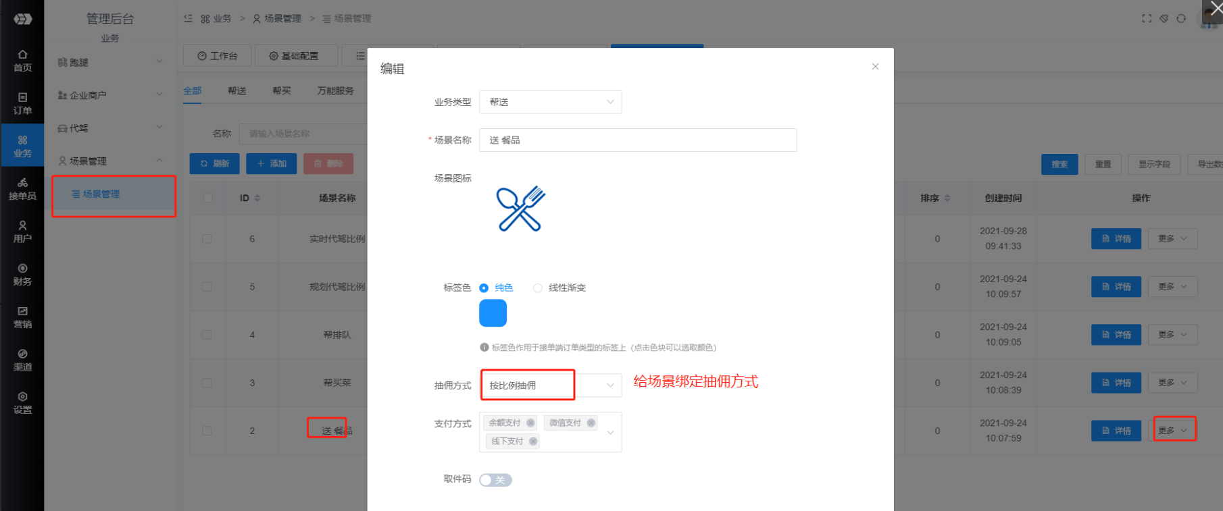Click the fork and knife scene icon
The height and width of the screenshot is (511, 1223).
point(520,209)
